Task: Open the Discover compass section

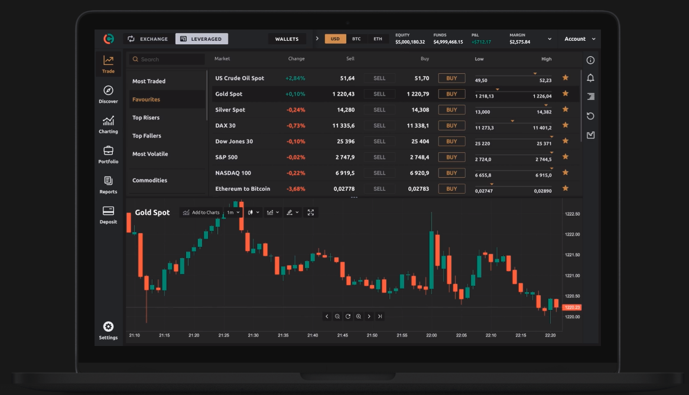Action: click(108, 94)
